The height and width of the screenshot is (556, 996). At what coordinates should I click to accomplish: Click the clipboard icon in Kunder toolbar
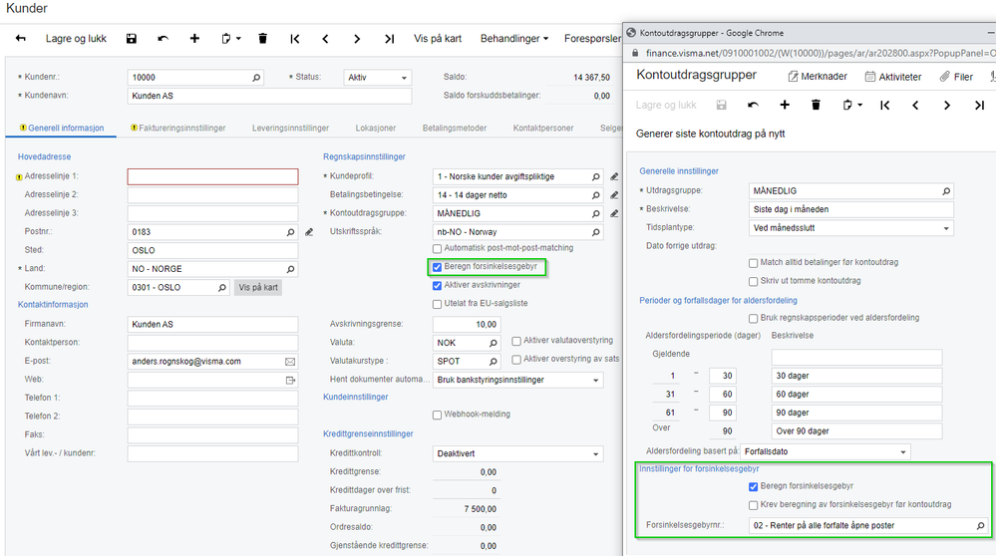pos(226,39)
